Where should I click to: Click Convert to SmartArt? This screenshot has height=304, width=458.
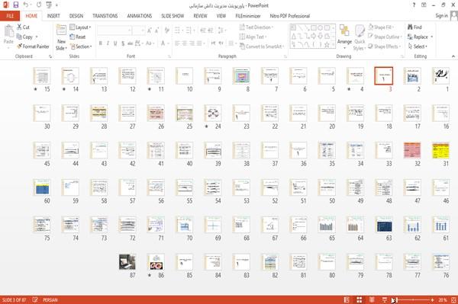[262, 46]
